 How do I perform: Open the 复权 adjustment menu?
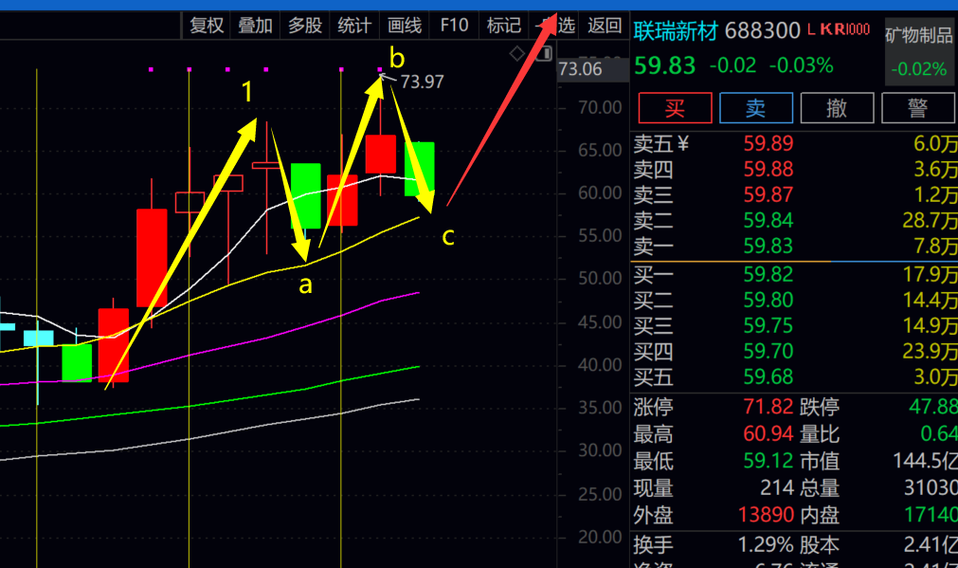coord(207,26)
